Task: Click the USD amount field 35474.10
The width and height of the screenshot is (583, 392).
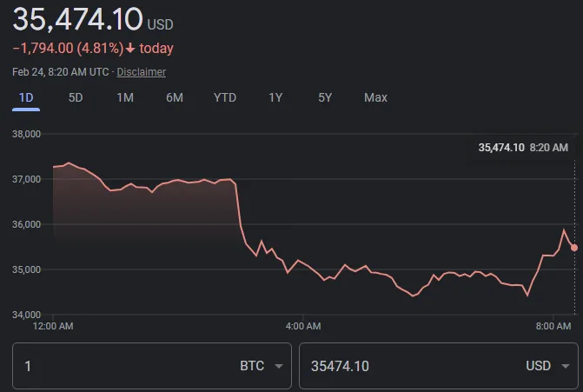Action: [x=439, y=366]
